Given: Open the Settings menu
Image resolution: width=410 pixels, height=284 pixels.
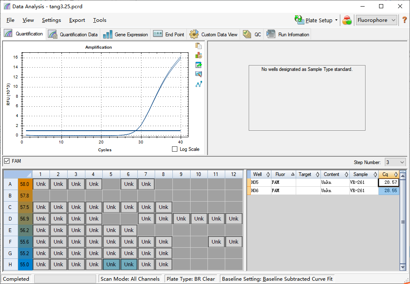Looking at the screenshot, I should 51,20.
